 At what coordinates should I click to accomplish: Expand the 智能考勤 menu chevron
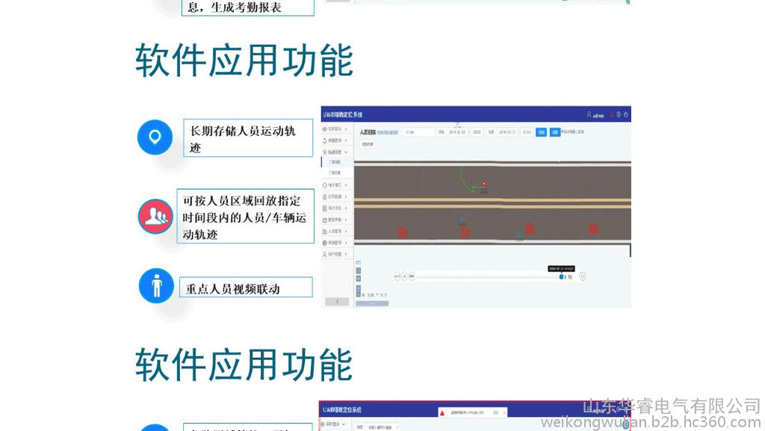pyautogui.click(x=346, y=220)
